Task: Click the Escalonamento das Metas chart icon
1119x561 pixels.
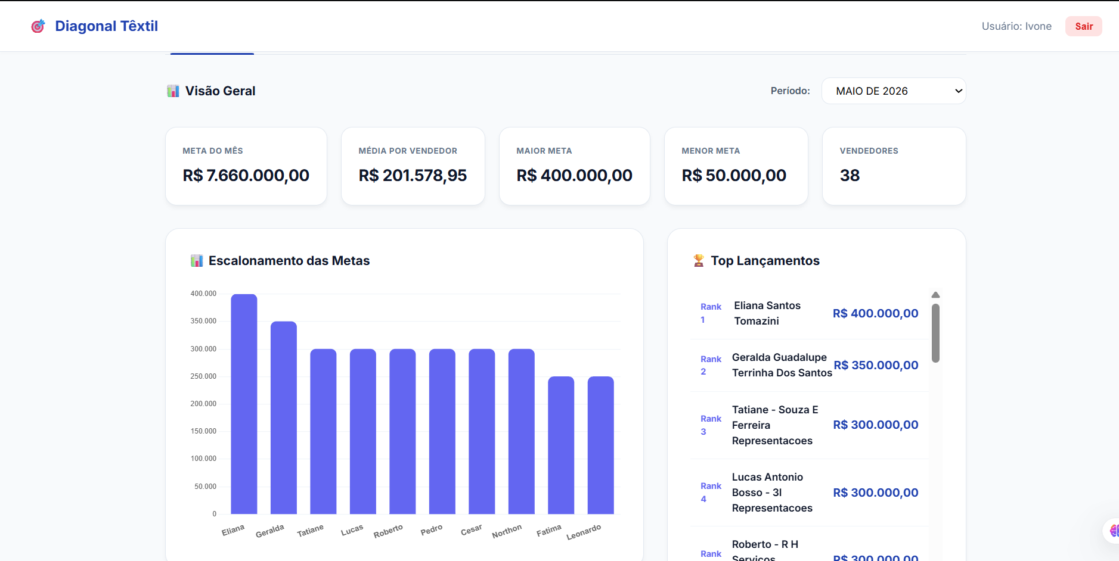Action: (197, 261)
